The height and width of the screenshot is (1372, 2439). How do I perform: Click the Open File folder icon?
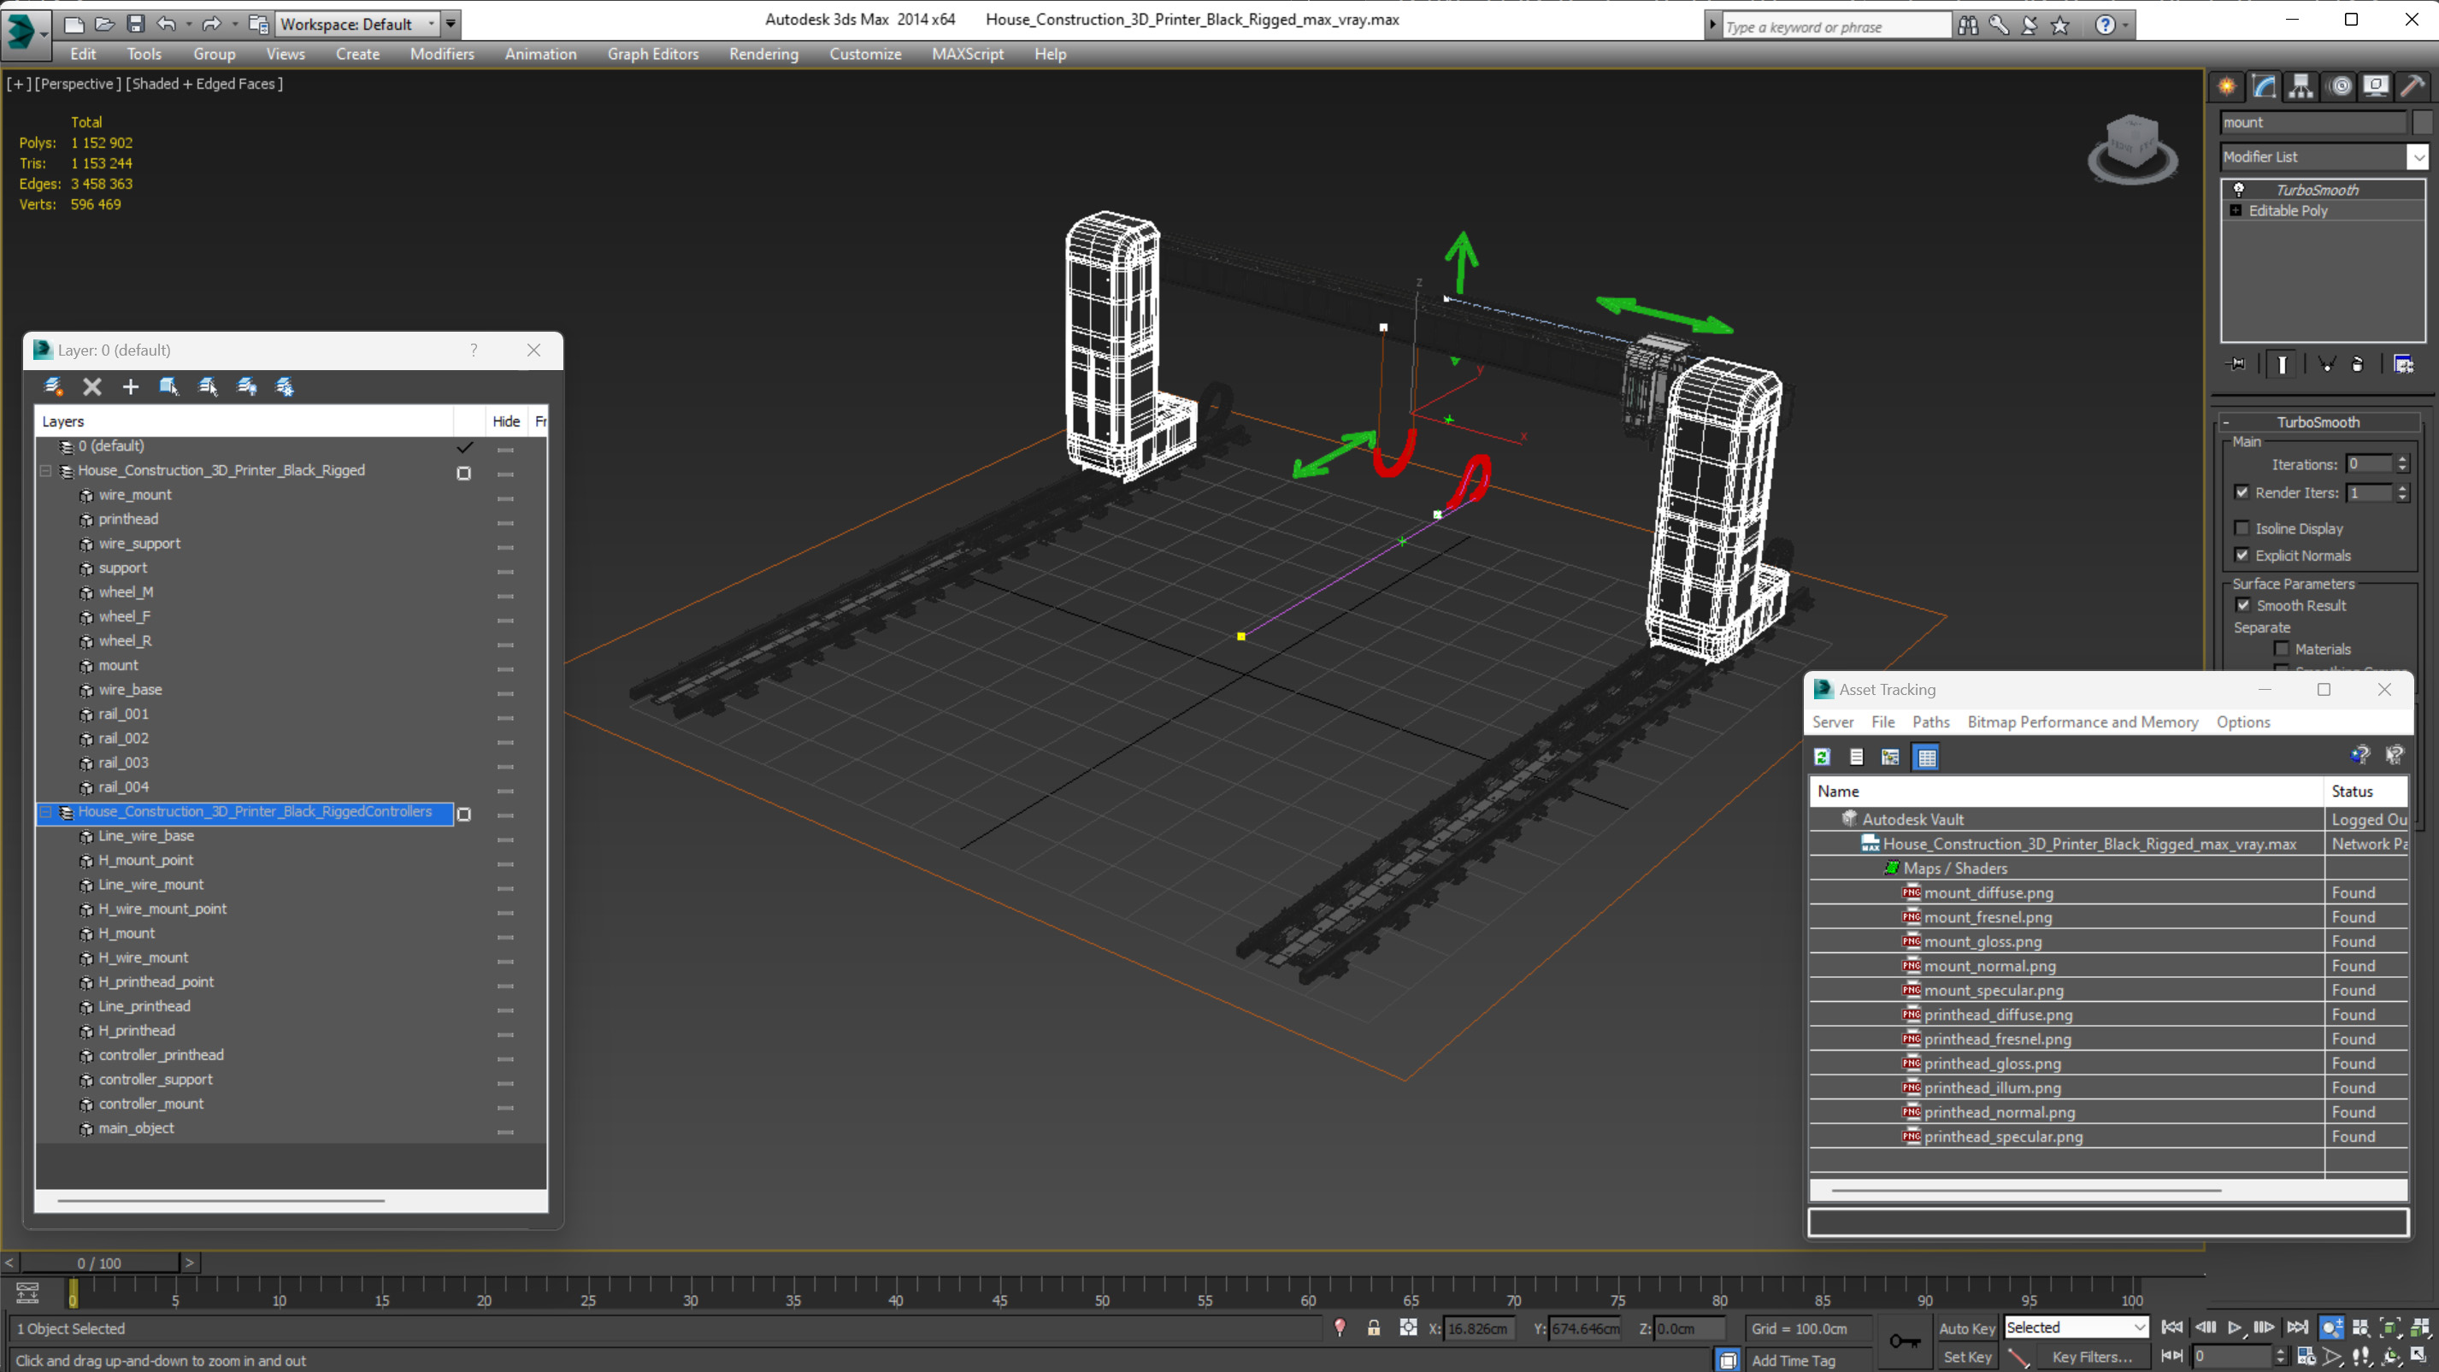(105, 25)
